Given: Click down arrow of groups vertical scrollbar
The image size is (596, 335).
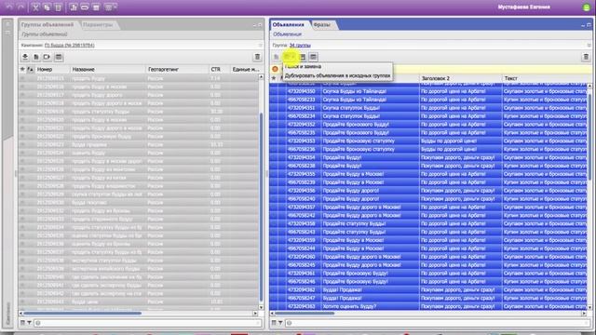Looking at the screenshot, I should [x=261, y=307].
